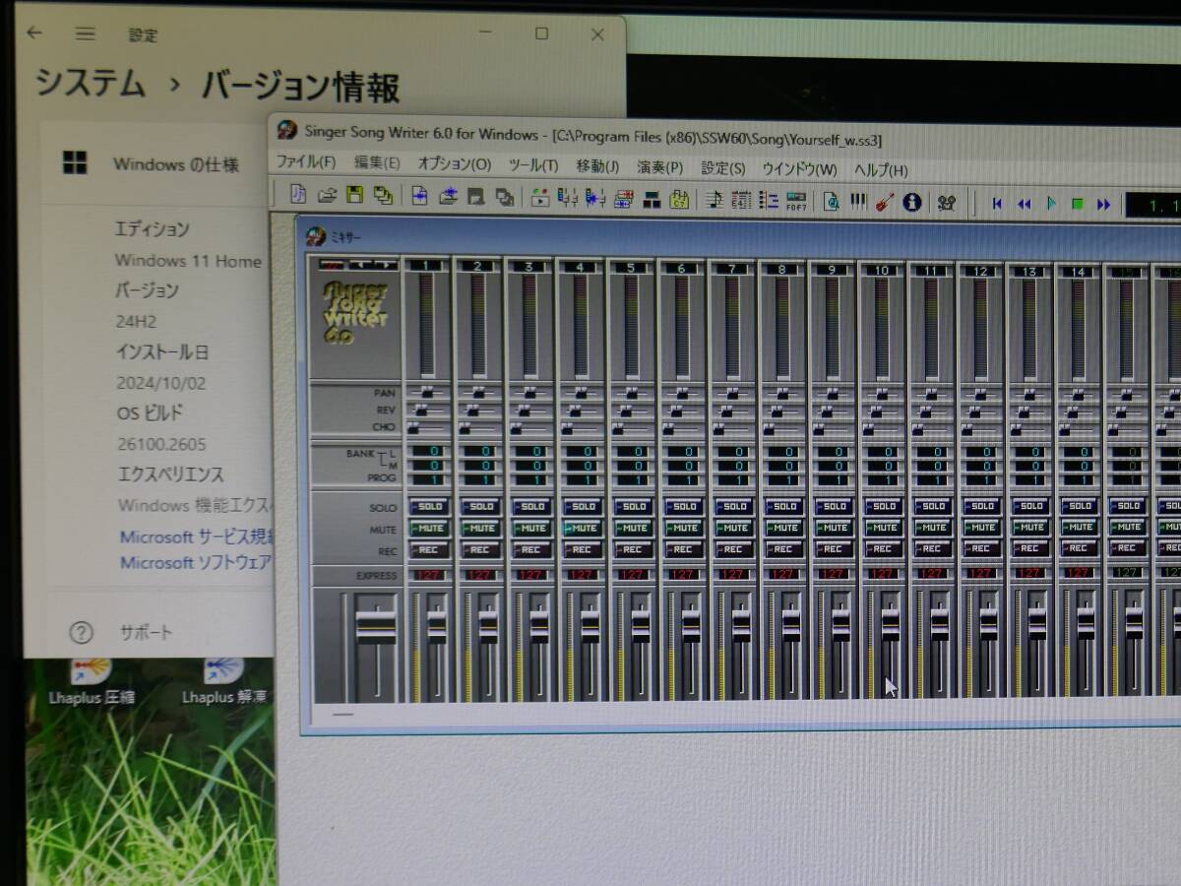
Task: Click the Singer Song Writer title bar icon
Action: pos(286,130)
